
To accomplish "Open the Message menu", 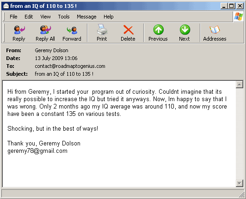I will coord(86,17).
